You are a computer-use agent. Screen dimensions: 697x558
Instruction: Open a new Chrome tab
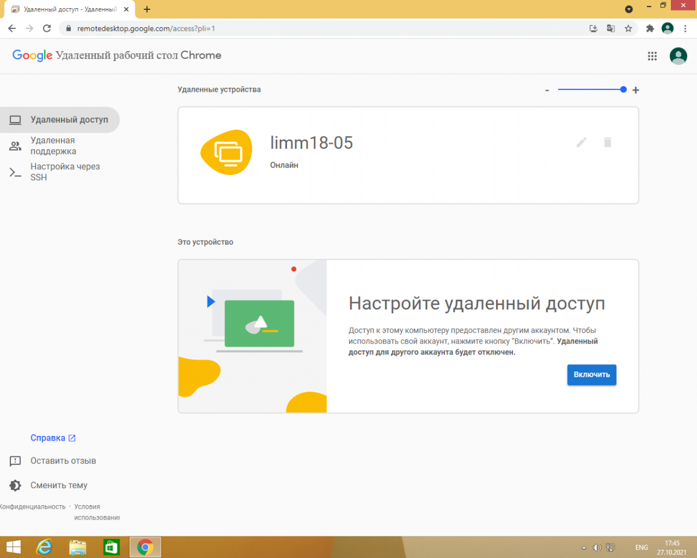[x=147, y=9]
